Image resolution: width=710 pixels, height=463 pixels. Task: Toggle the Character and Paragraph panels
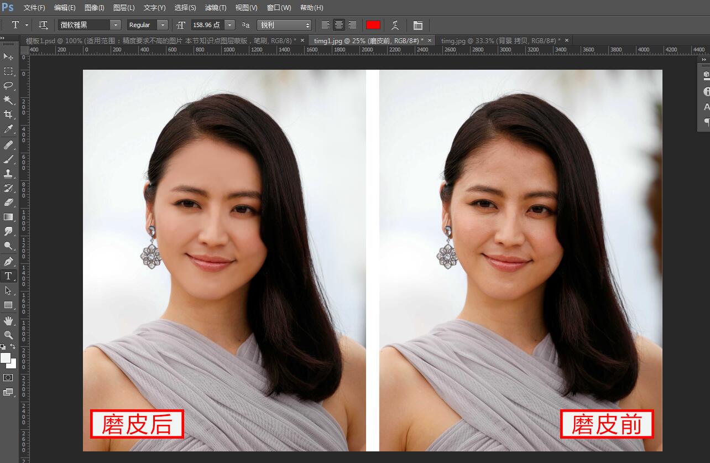click(x=418, y=25)
